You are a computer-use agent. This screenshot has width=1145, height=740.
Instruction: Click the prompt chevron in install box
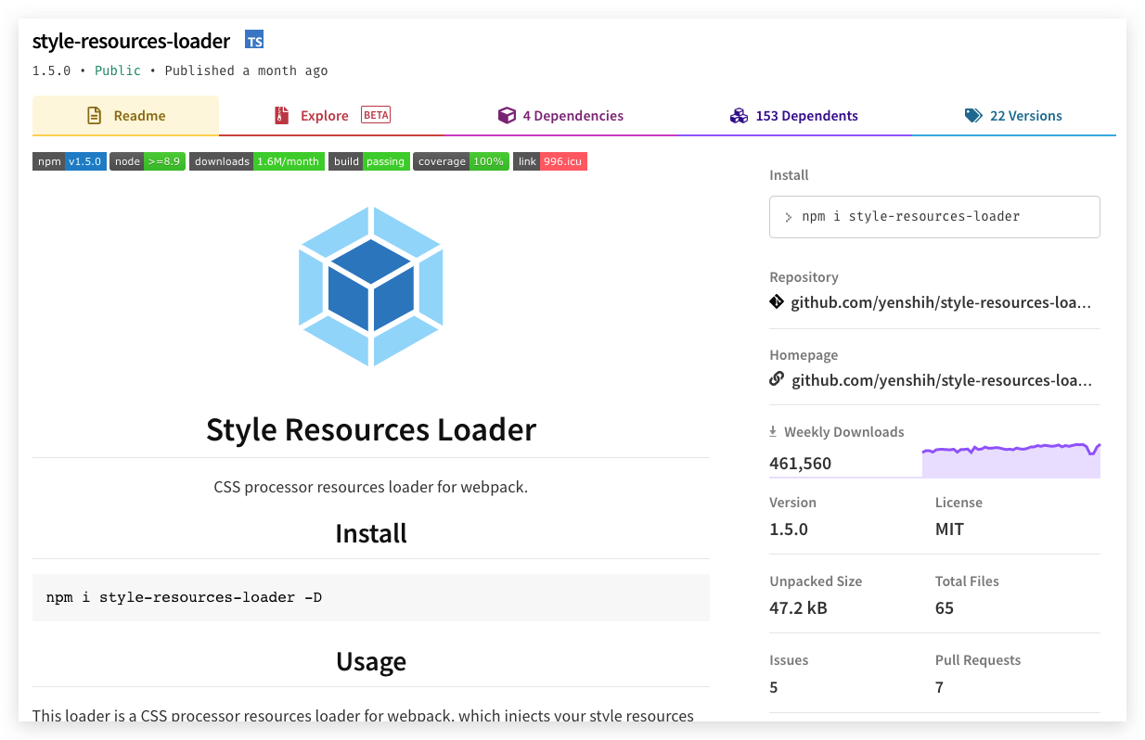(x=789, y=217)
